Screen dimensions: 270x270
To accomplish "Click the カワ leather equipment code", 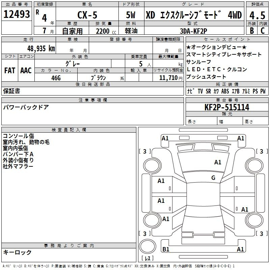I will pos(216,91).
